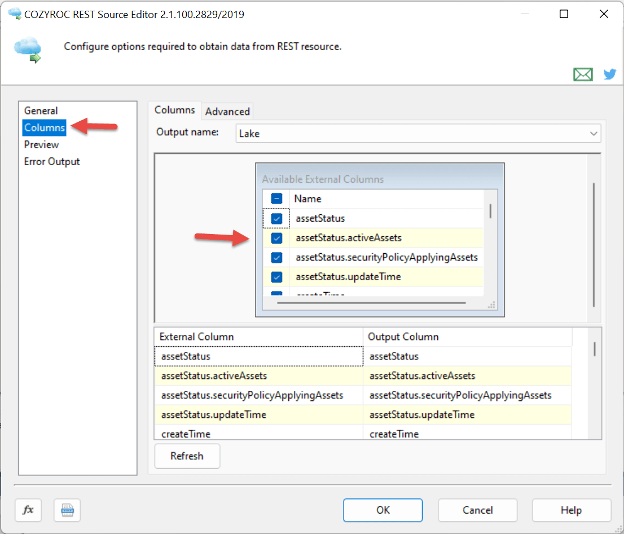Open the Error Output page
Screen dimensions: 624x534
click(x=52, y=161)
